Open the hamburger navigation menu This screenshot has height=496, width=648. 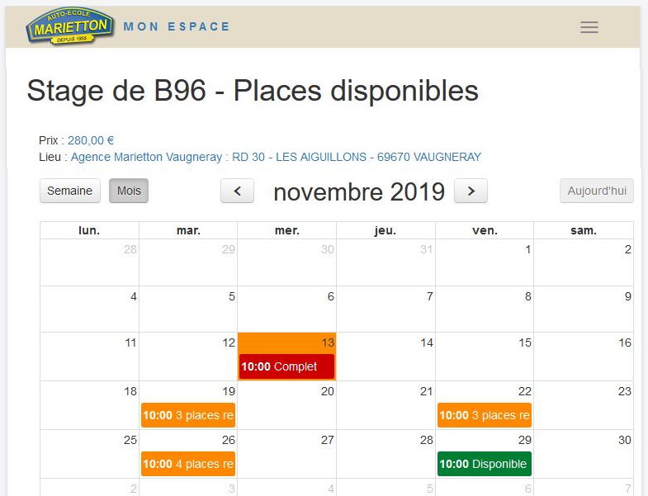tap(589, 27)
